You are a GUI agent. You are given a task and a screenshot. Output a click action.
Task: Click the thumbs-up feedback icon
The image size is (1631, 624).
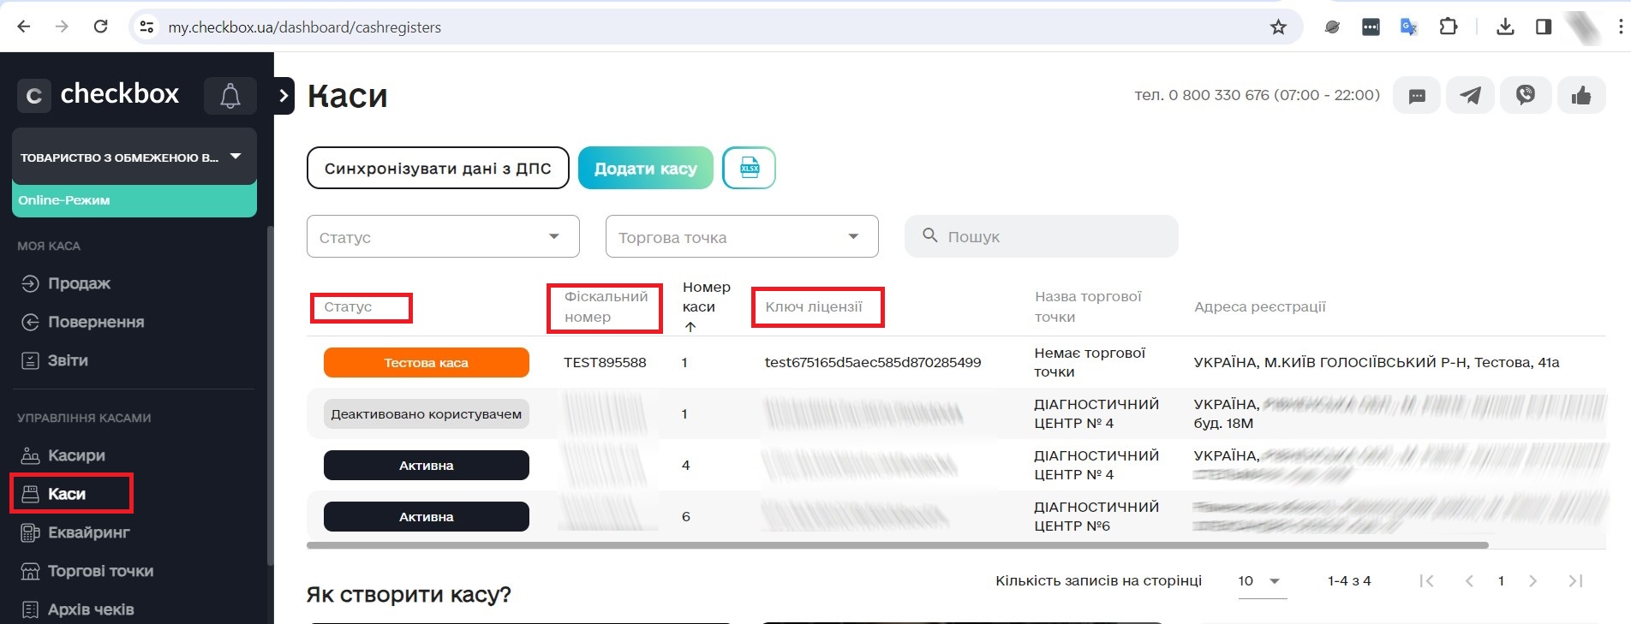(x=1580, y=95)
